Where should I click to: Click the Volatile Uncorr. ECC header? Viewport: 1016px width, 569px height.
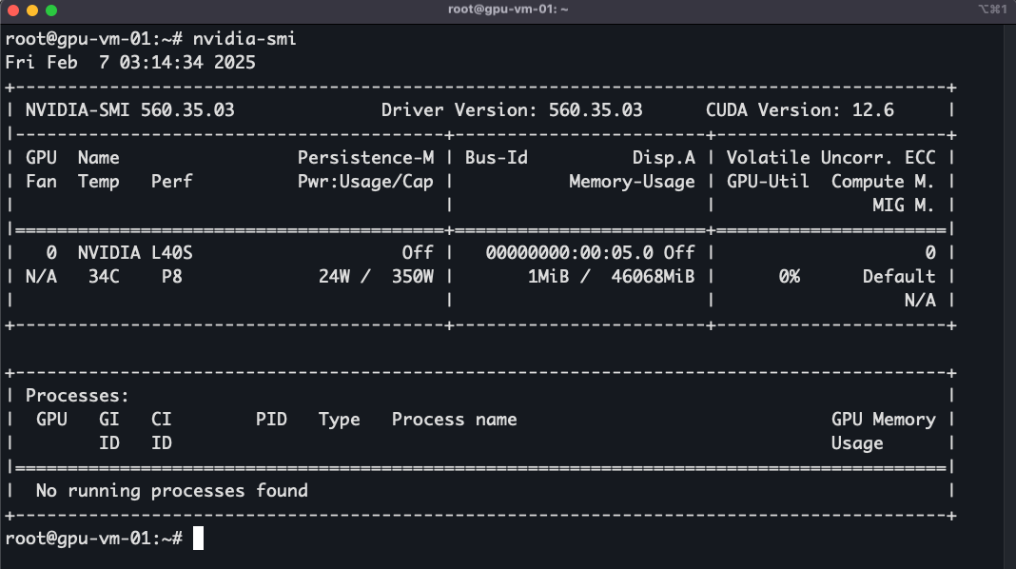click(830, 158)
